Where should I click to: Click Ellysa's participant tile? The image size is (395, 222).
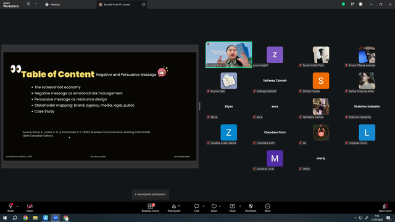(229, 107)
